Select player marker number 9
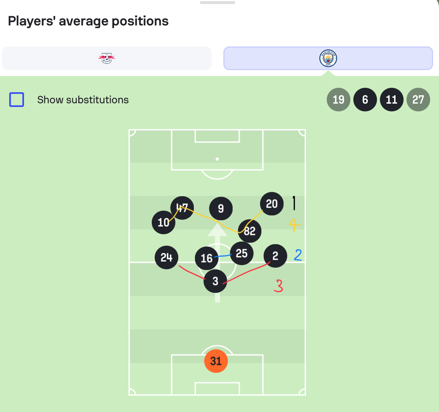This screenshot has width=439, height=412. pyautogui.click(x=221, y=208)
